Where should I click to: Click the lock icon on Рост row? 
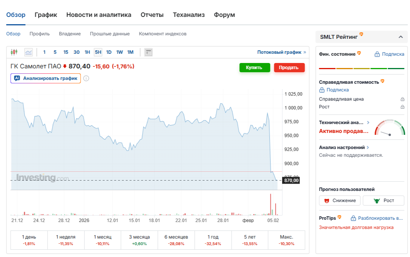click(x=402, y=107)
